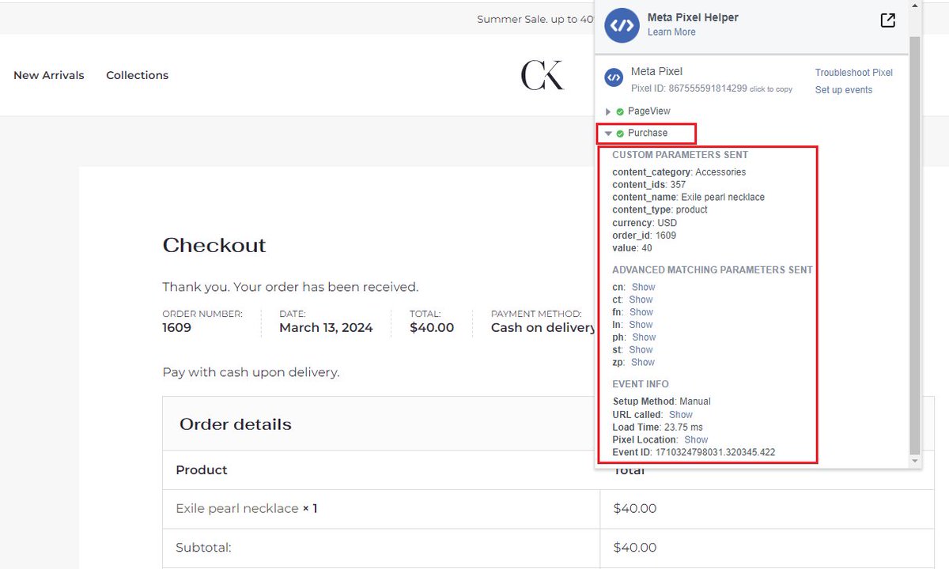The image size is (949, 569).
Task: Click the order_id 1609 parameter
Action: point(645,236)
